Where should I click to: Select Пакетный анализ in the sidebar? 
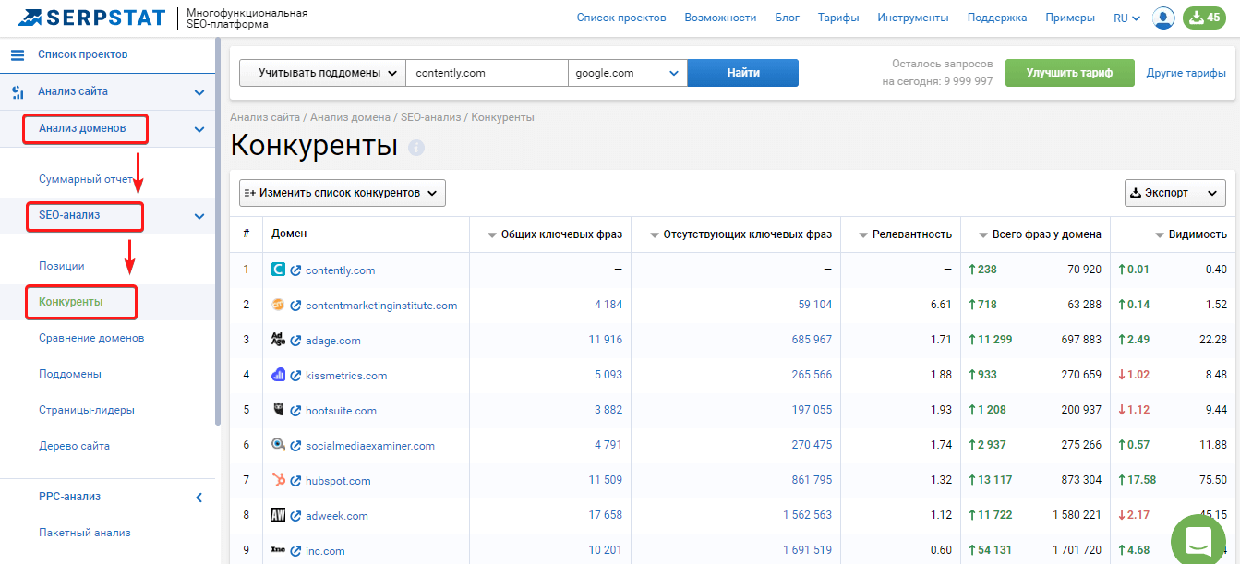click(85, 533)
